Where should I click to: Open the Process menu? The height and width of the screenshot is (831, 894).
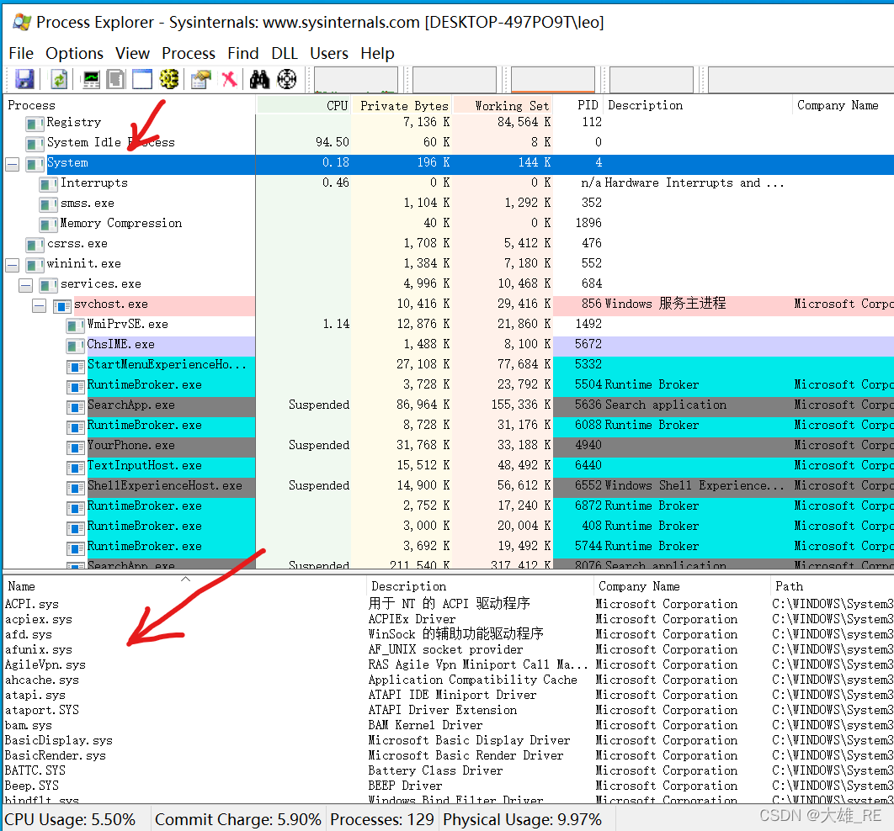tap(189, 53)
